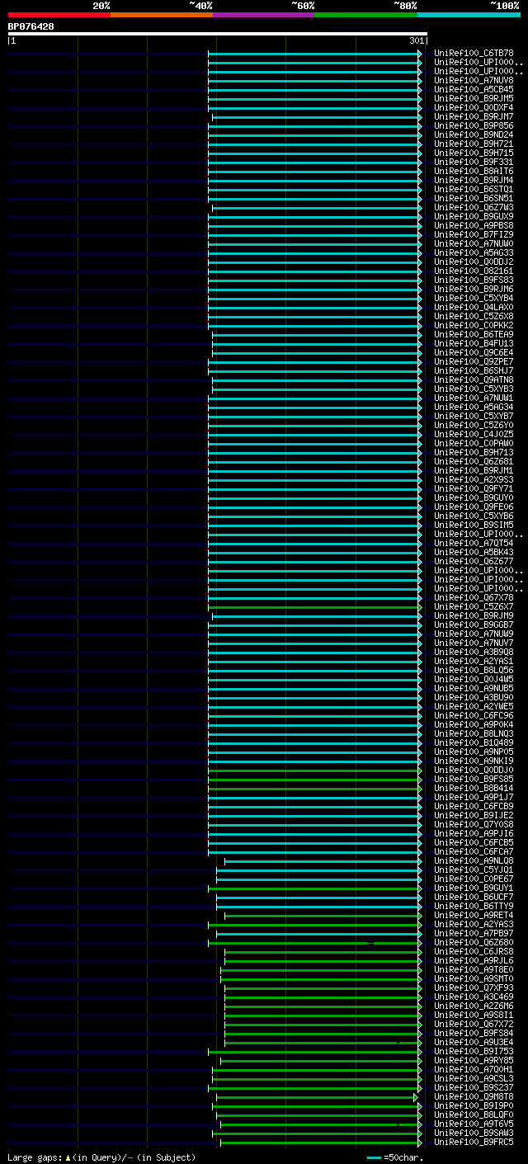Select the hit label UniRef100_A3C469
The image size is (528, 1164).
click(x=474, y=997)
